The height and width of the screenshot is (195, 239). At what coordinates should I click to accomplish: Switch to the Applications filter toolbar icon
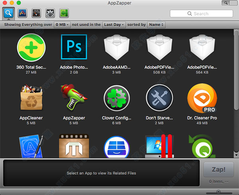(23, 13)
